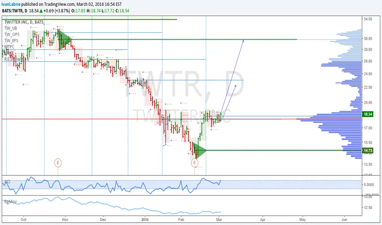Image resolution: width=382 pixels, height=225 pixels.
Task: Click the TradingView.com text in the header
Action: (x=59, y=4)
